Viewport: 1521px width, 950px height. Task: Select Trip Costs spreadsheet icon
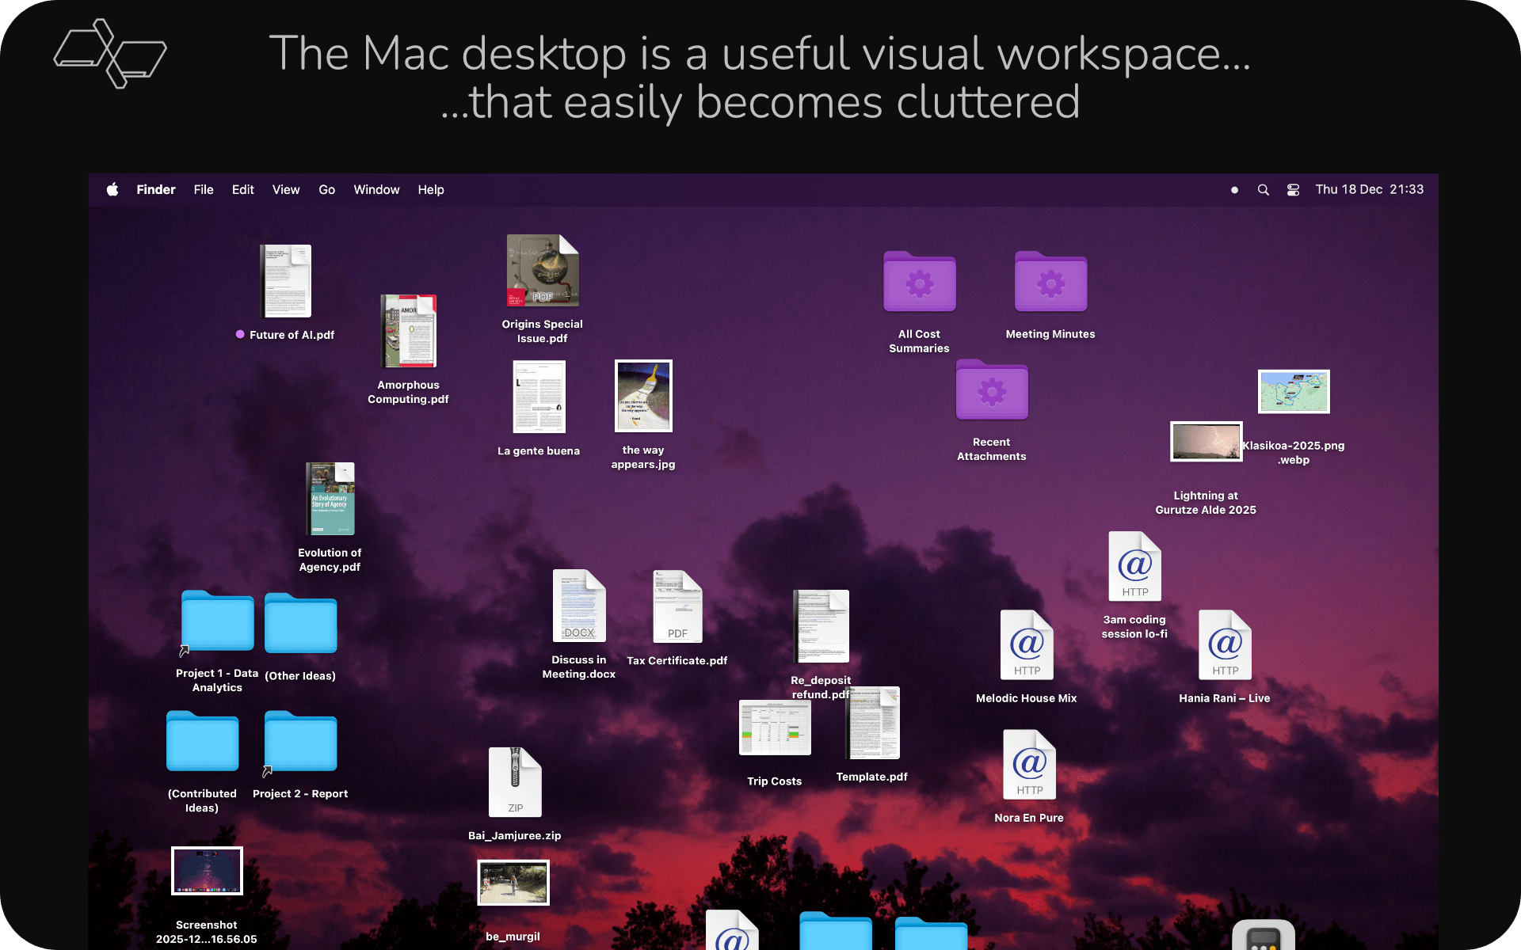coord(775,728)
